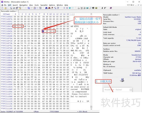Image resolution: width=142 pixels, height=113 pixels.
Task: Click the 'hexadecimal' mode value
Action: [136, 55]
